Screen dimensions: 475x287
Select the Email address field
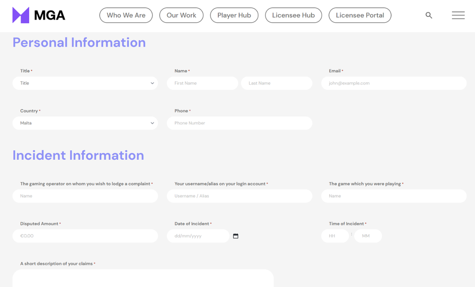coord(393,83)
